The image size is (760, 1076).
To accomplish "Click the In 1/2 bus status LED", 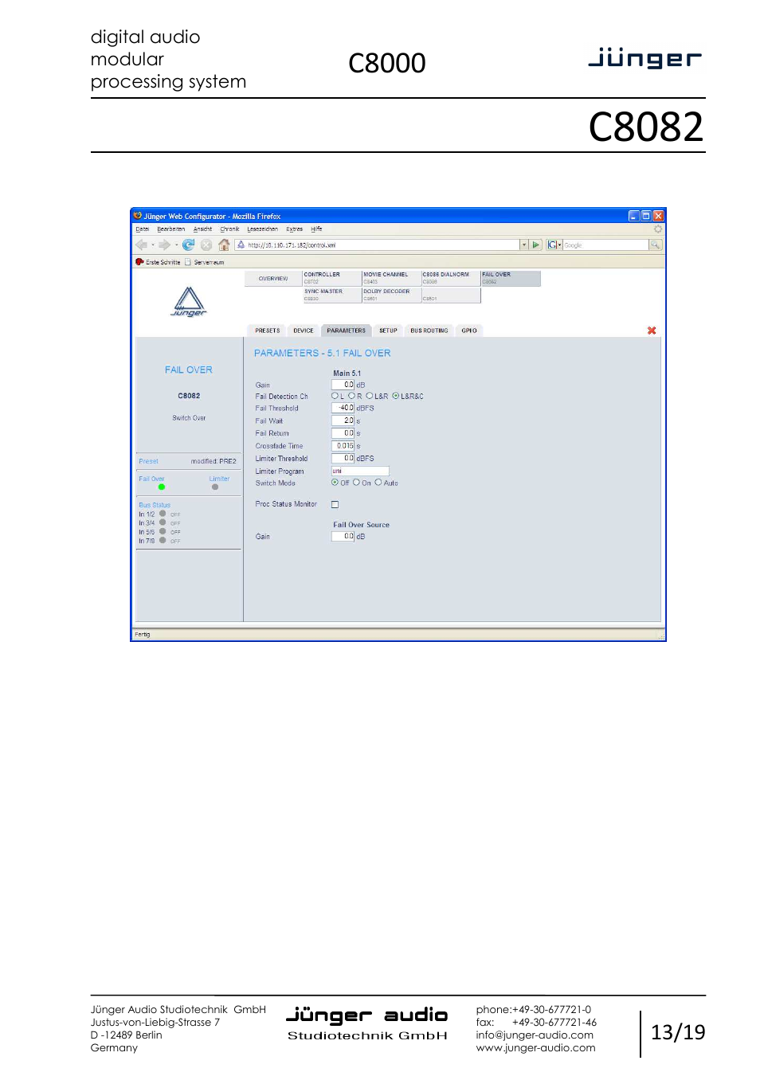I will tap(163, 514).
